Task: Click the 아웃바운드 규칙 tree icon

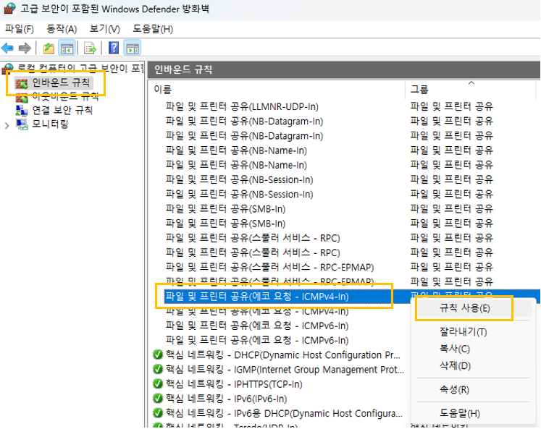Action: pos(22,97)
